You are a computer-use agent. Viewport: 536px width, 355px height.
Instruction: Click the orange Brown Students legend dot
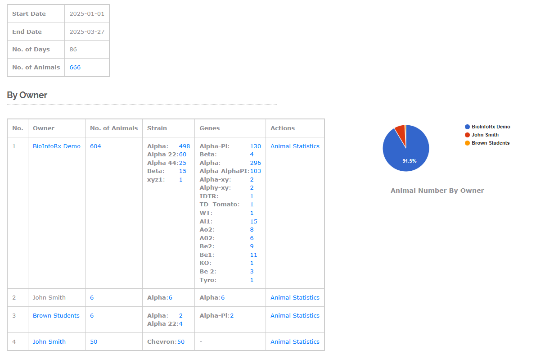[467, 143]
